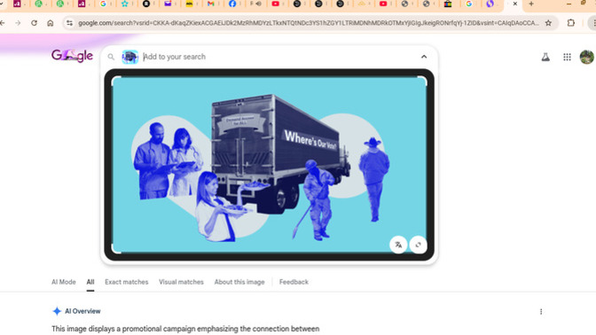Open the Google account profile avatar
596x335 pixels.
[x=587, y=57]
